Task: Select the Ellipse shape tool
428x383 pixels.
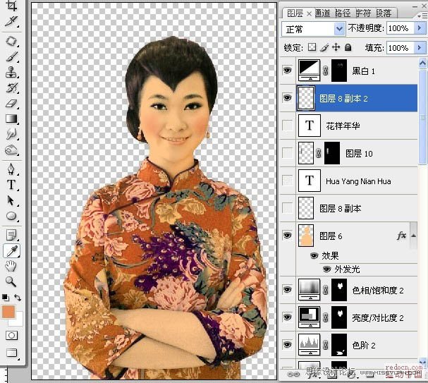Action: 11,216
